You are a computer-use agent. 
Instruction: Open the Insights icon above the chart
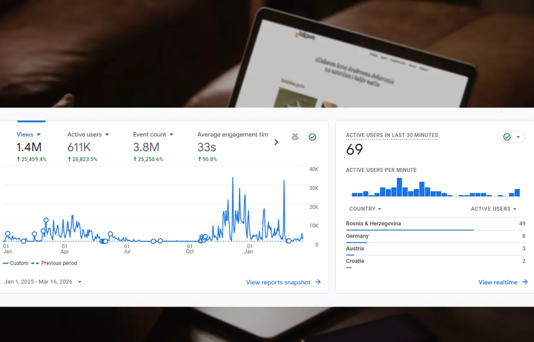[x=295, y=137]
